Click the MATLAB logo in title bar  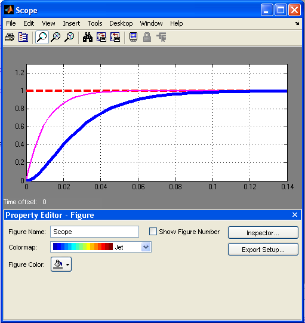(x=9, y=10)
